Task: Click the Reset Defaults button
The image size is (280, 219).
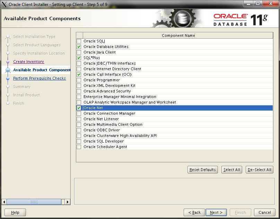Action: (203, 170)
